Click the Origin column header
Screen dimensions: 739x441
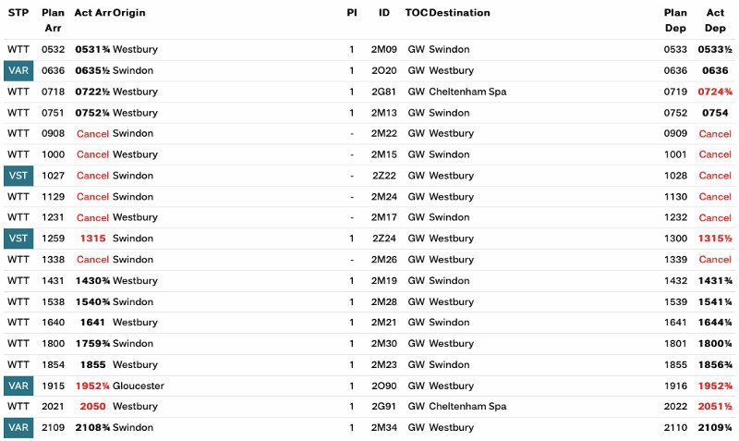129,13
